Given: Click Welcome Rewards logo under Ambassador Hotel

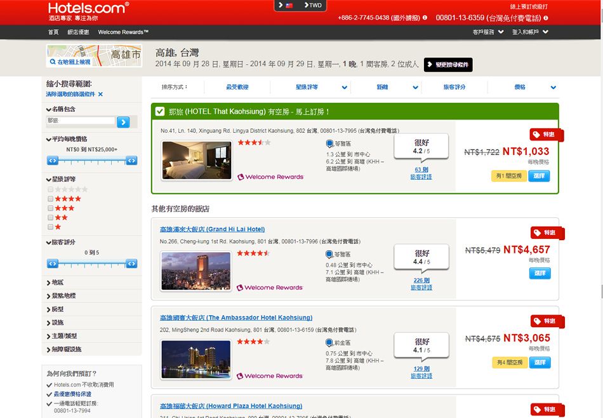Looking at the screenshot, I should (x=270, y=376).
